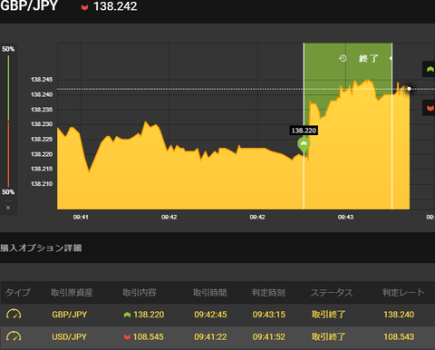Click the red down-arrow LOW button
The height and width of the screenshot is (350, 435).
(429, 108)
